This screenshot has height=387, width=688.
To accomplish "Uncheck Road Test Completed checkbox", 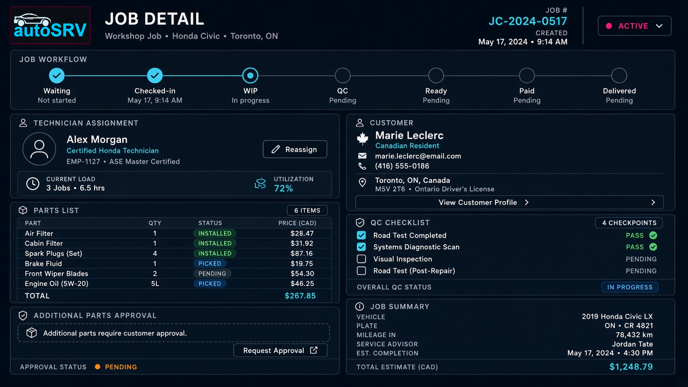I will [x=362, y=235].
